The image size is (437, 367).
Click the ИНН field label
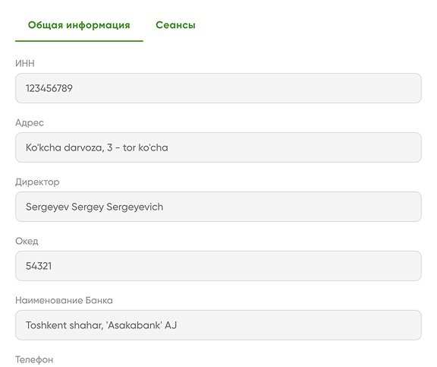25,63
